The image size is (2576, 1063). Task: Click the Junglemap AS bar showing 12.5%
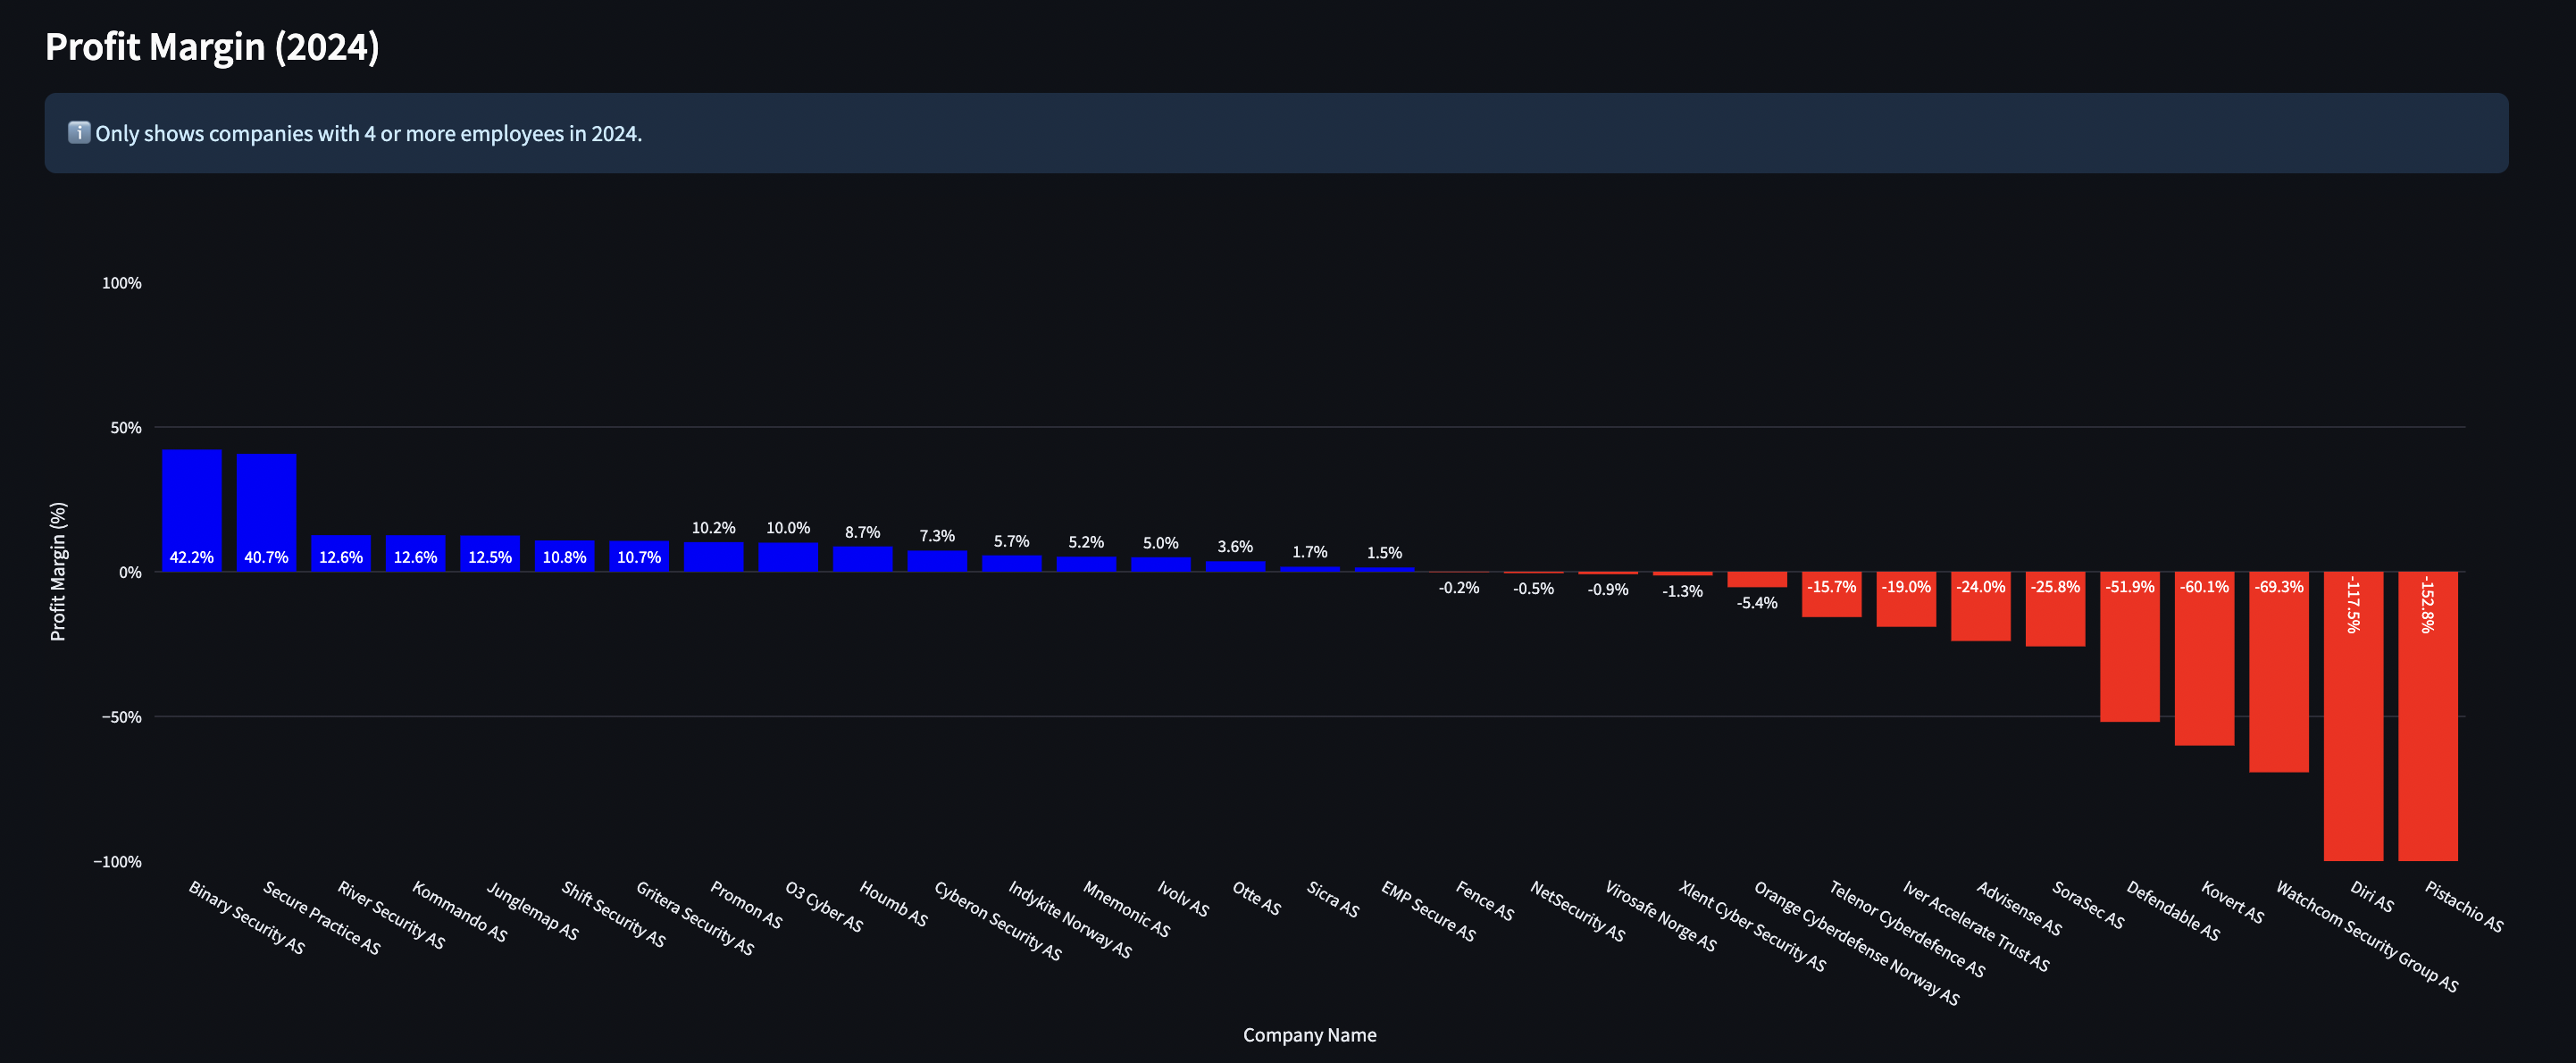[490, 553]
